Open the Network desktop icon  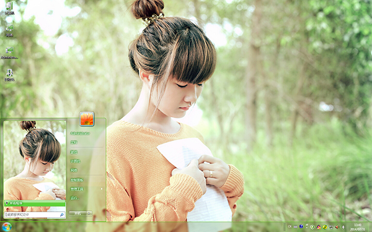[10, 30]
